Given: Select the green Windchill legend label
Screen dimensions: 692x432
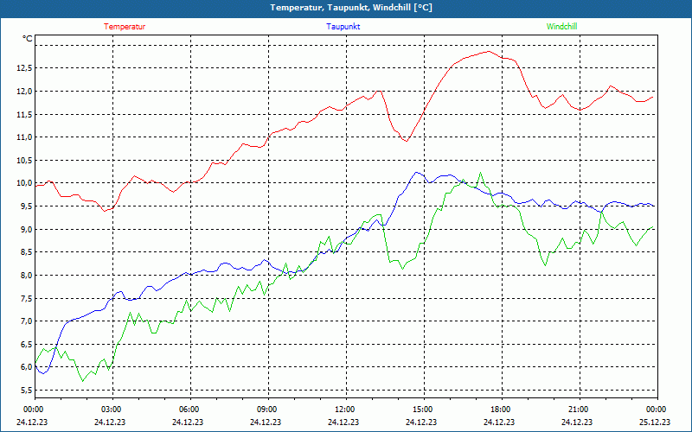Looking at the screenshot, I should [x=561, y=27].
